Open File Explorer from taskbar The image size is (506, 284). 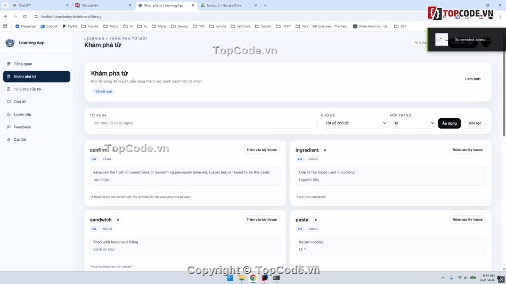click(241, 278)
